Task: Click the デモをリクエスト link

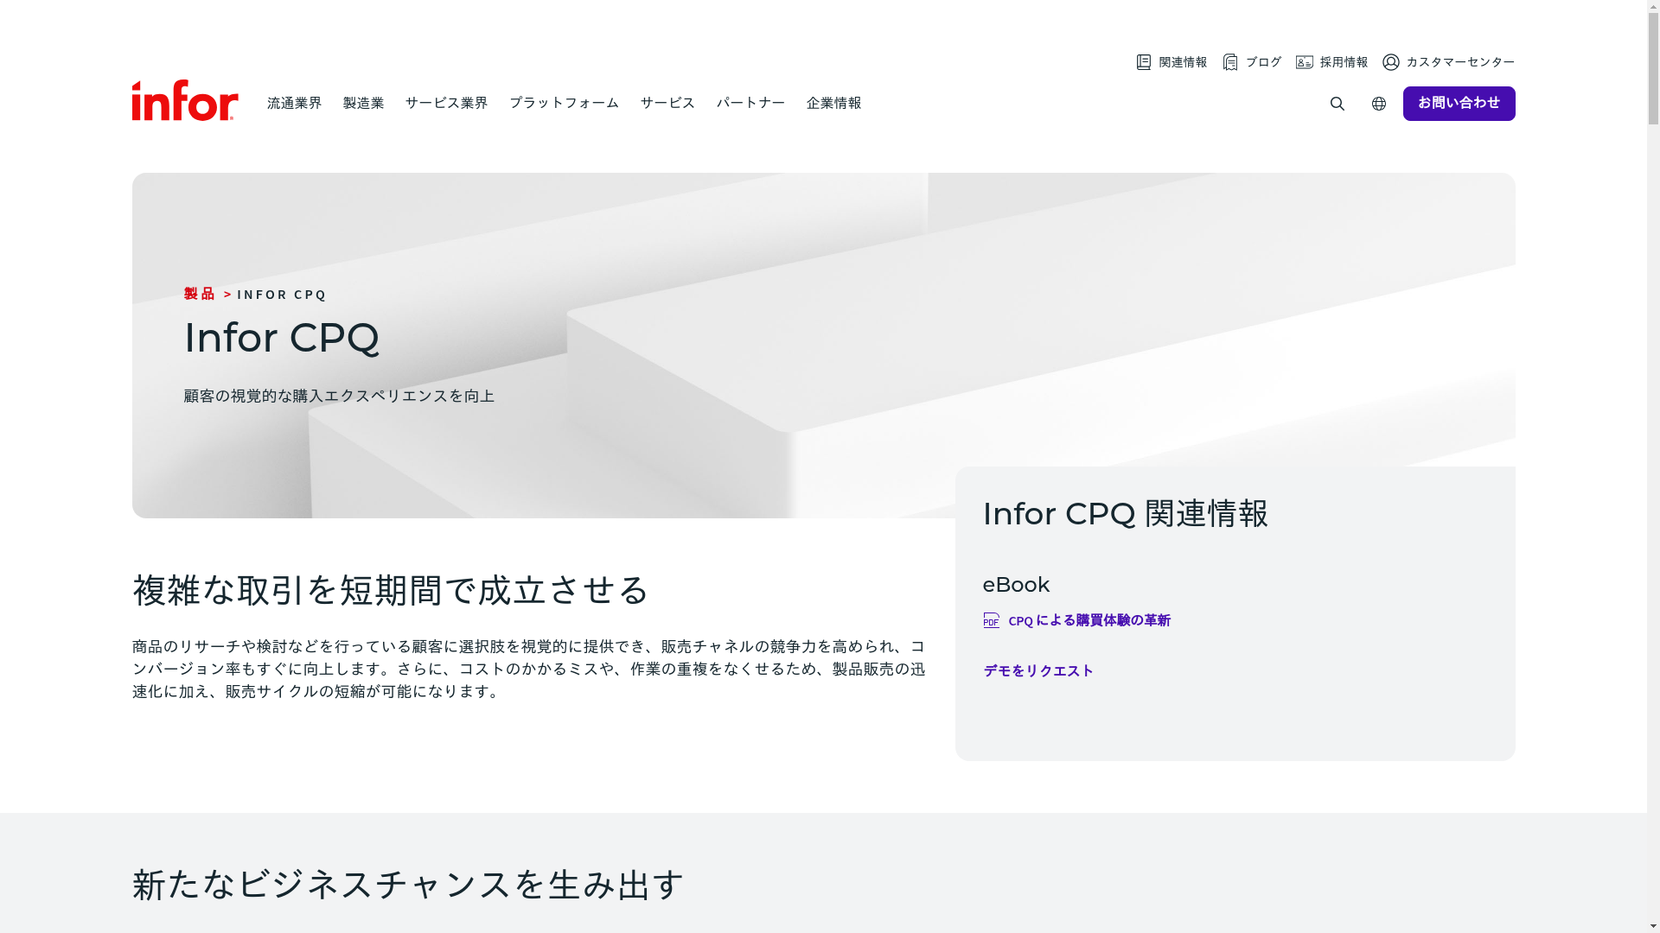Action: [1038, 671]
